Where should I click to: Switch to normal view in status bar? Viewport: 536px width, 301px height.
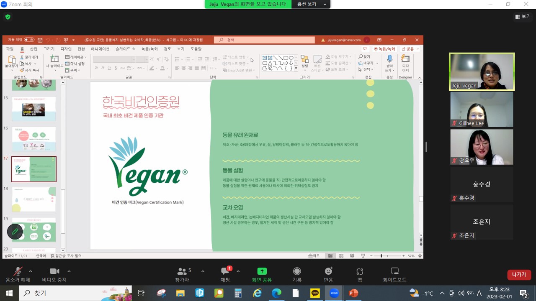tap(330, 256)
